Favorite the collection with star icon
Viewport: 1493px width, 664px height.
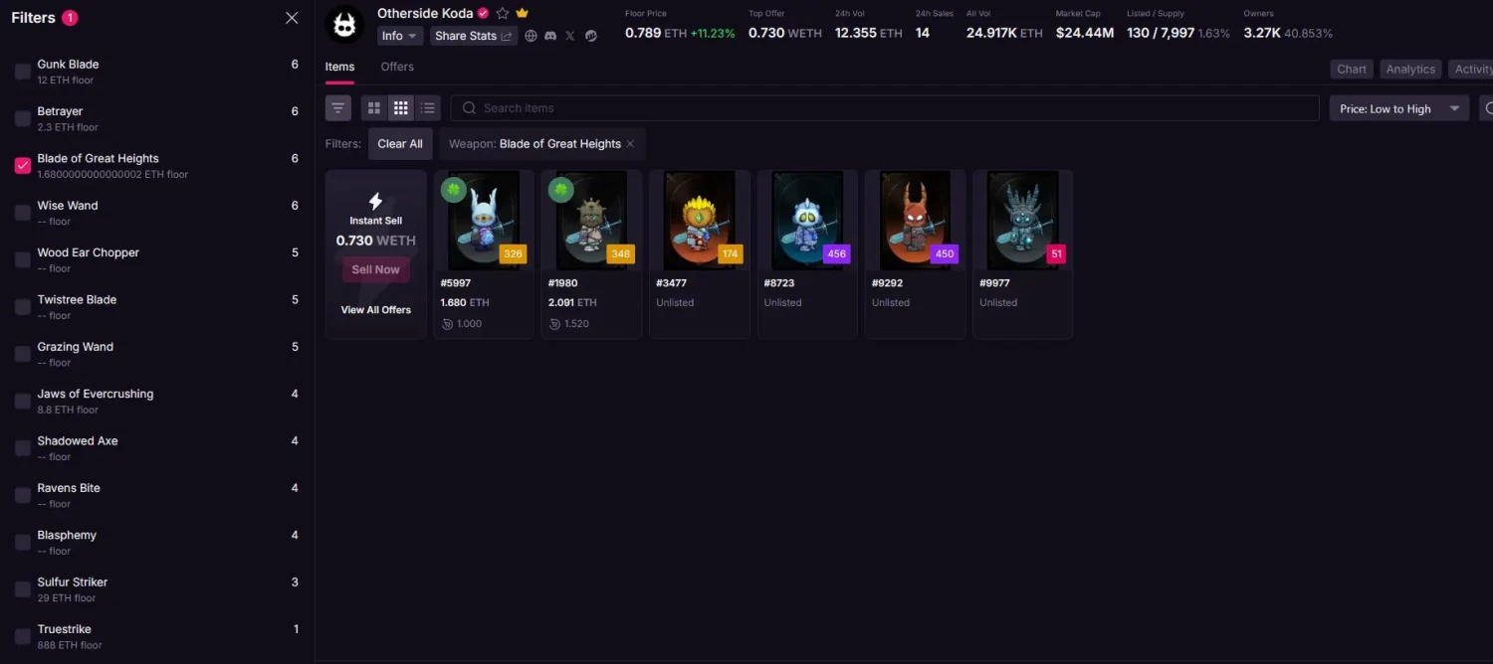[503, 14]
